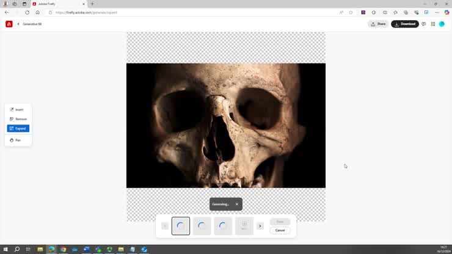The height and width of the screenshot is (254, 452).
Task: Open the browser tab actions menu
Action: 24,4
